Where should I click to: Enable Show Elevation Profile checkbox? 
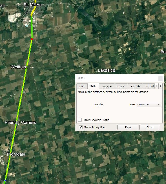(x=80, y=120)
